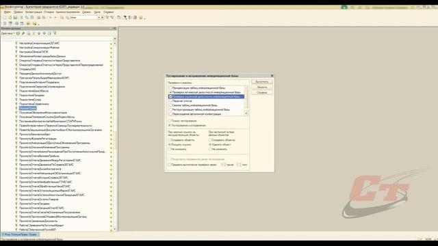
Task: Click the configuration tree search input field
Action: point(57,38)
